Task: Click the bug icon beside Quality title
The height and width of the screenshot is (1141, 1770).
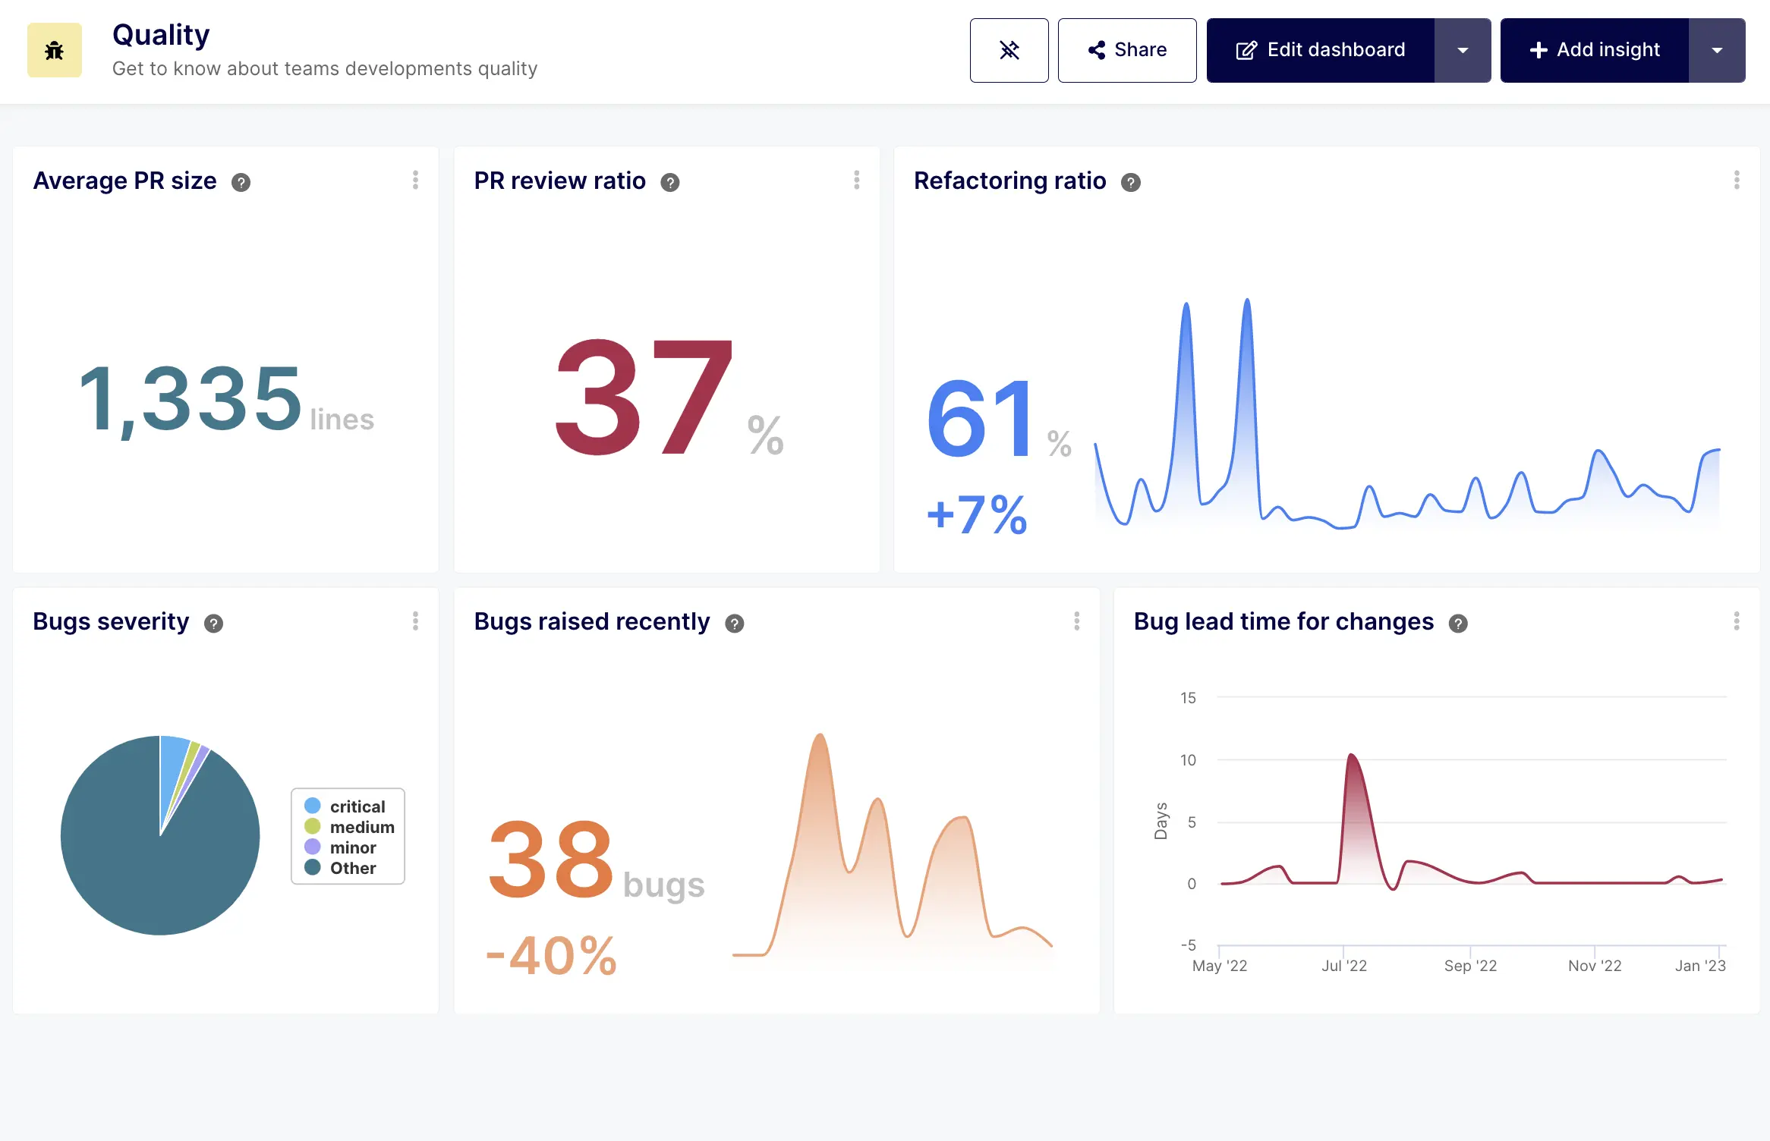Action: [x=55, y=50]
